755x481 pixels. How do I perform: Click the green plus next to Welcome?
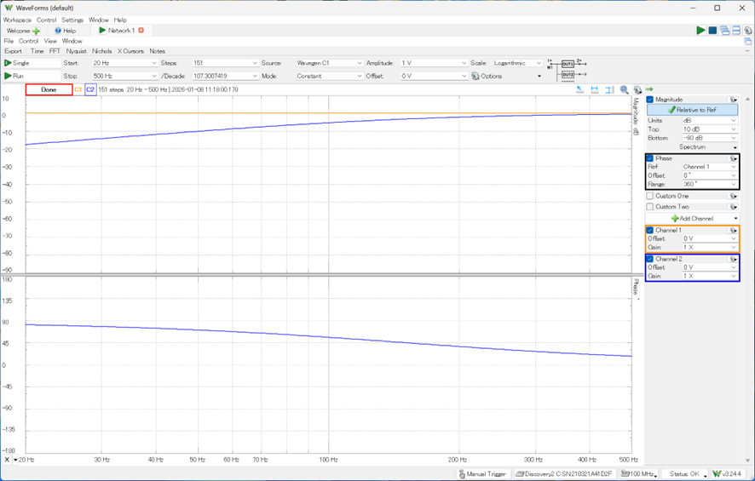(37, 31)
